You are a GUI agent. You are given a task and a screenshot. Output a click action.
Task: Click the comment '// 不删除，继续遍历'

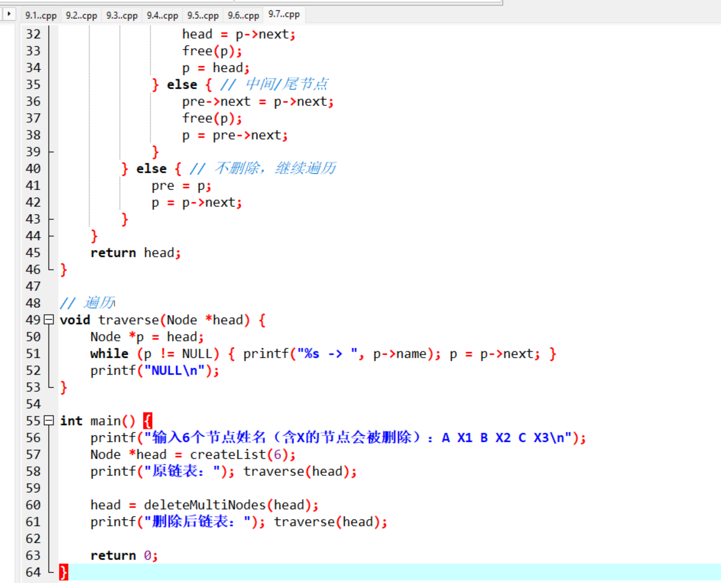coord(263,168)
